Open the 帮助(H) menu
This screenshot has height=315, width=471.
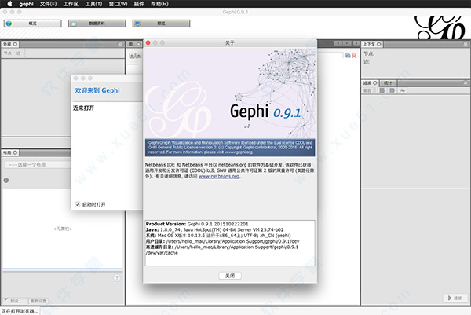click(x=159, y=4)
